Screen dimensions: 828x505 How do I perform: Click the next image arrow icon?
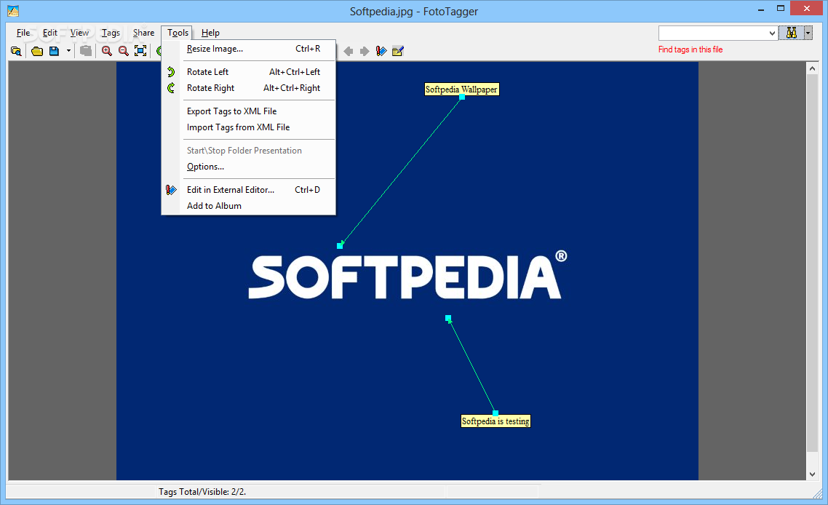click(x=365, y=51)
